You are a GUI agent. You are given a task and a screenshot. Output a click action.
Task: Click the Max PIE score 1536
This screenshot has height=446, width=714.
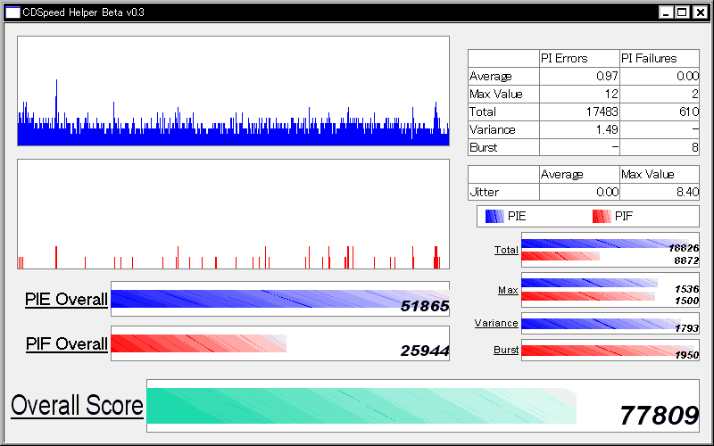(x=686, y=289)
